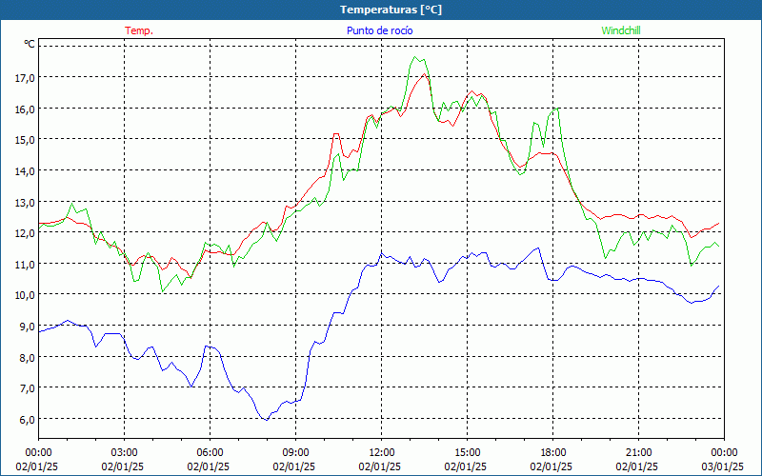The image size is (762, 476).
Task: Click the 7,0 y-axis value
Action: (x=28, y=388)
